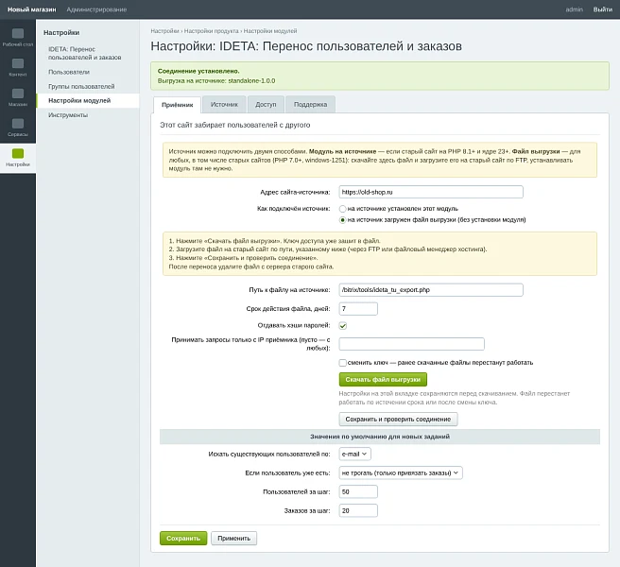
Task: Open 'IDETA: Перенос пользователей и заказов' menu item
Action: pos(87,53)
